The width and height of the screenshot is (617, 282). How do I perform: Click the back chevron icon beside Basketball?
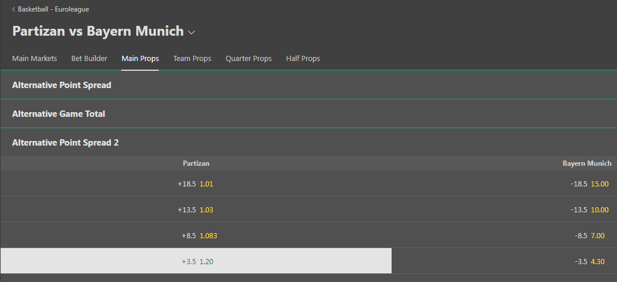click(14, 9)
